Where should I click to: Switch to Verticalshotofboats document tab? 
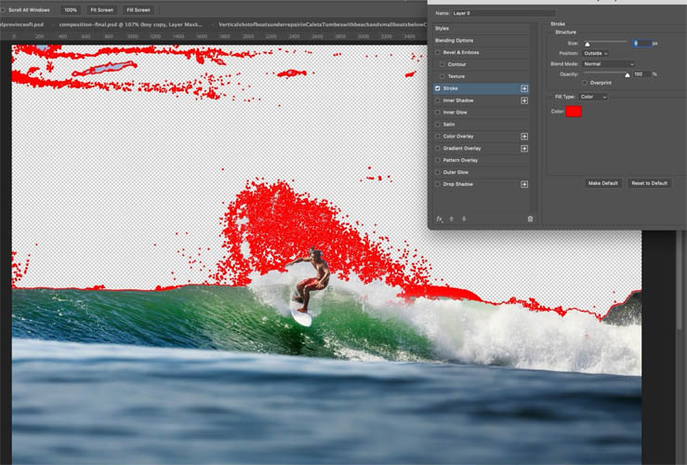coord(323,24)
